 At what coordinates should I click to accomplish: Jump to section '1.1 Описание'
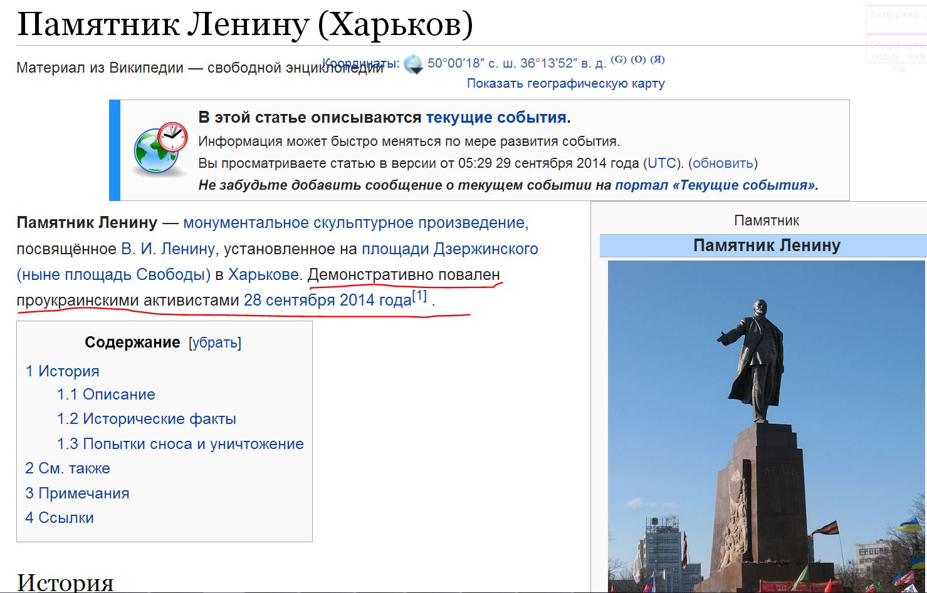pos(106,394)
